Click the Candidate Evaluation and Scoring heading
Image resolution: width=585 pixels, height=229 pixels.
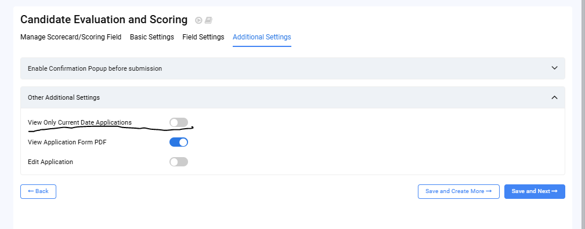[x=104, y=19]
